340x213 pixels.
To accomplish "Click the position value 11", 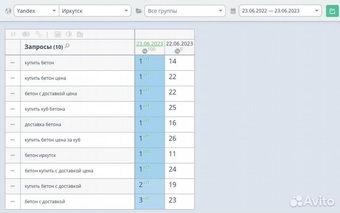I will coord(173,154).
